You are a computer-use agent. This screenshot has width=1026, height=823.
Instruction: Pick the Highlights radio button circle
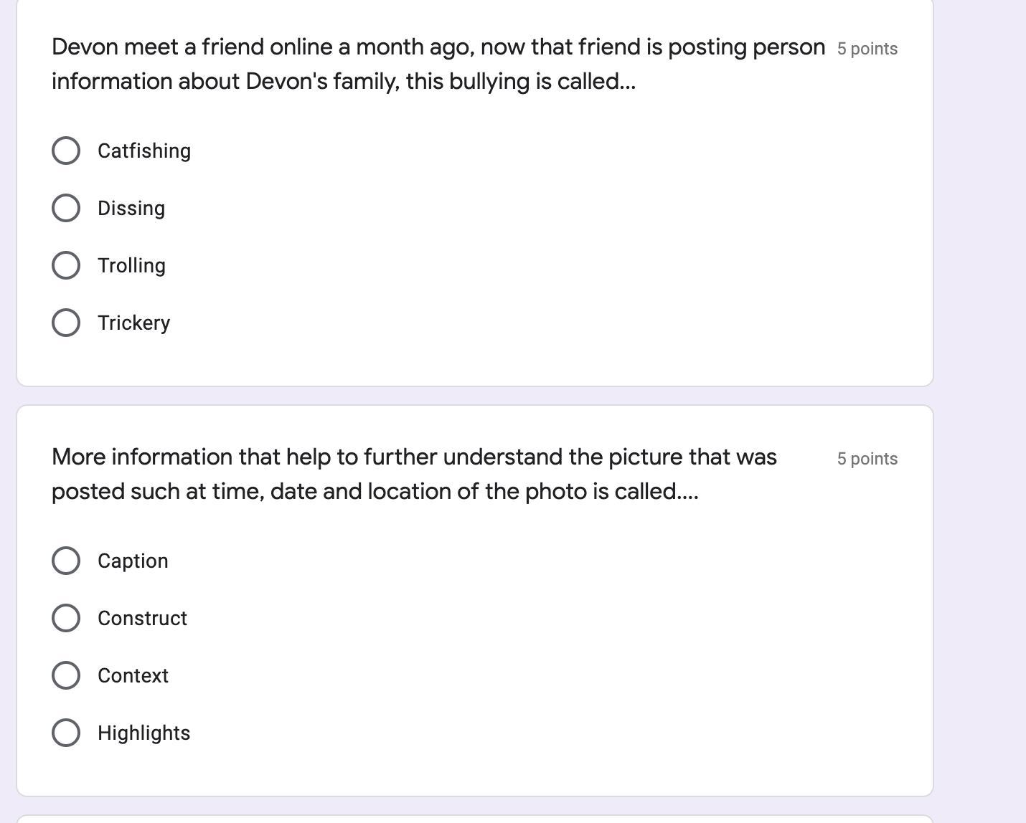(x=66, y=733)
